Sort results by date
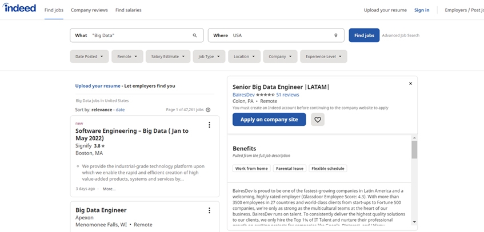The width and height of the screenshot is (484, 232). pyautogui.click(x=121, y=109)
